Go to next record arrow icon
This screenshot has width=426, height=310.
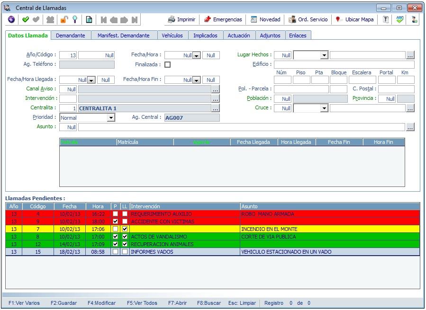tap(124, 20)
